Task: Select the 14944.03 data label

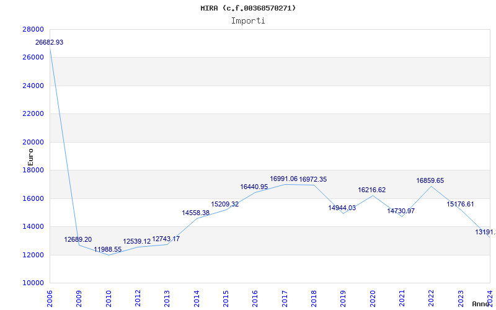Action: 342,208
